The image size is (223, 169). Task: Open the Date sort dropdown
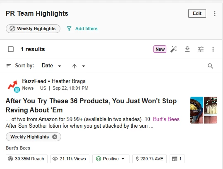click(x=51, y=66)
